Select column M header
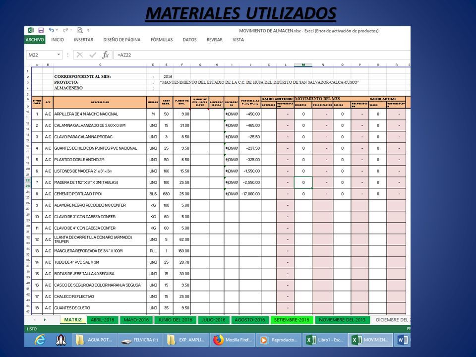476x357 pixels. [303, 64]
